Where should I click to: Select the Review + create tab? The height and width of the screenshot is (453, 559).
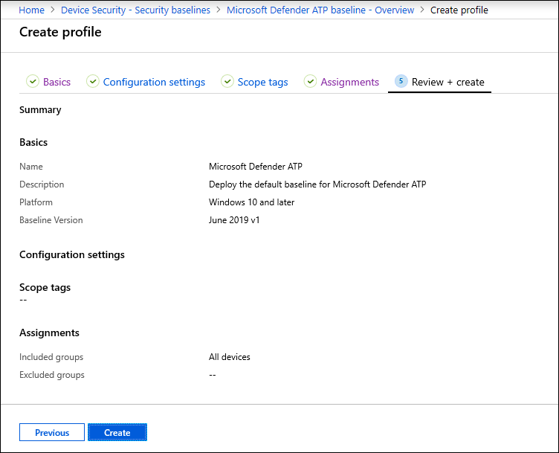pyautogui.click(x=447, y=82)
